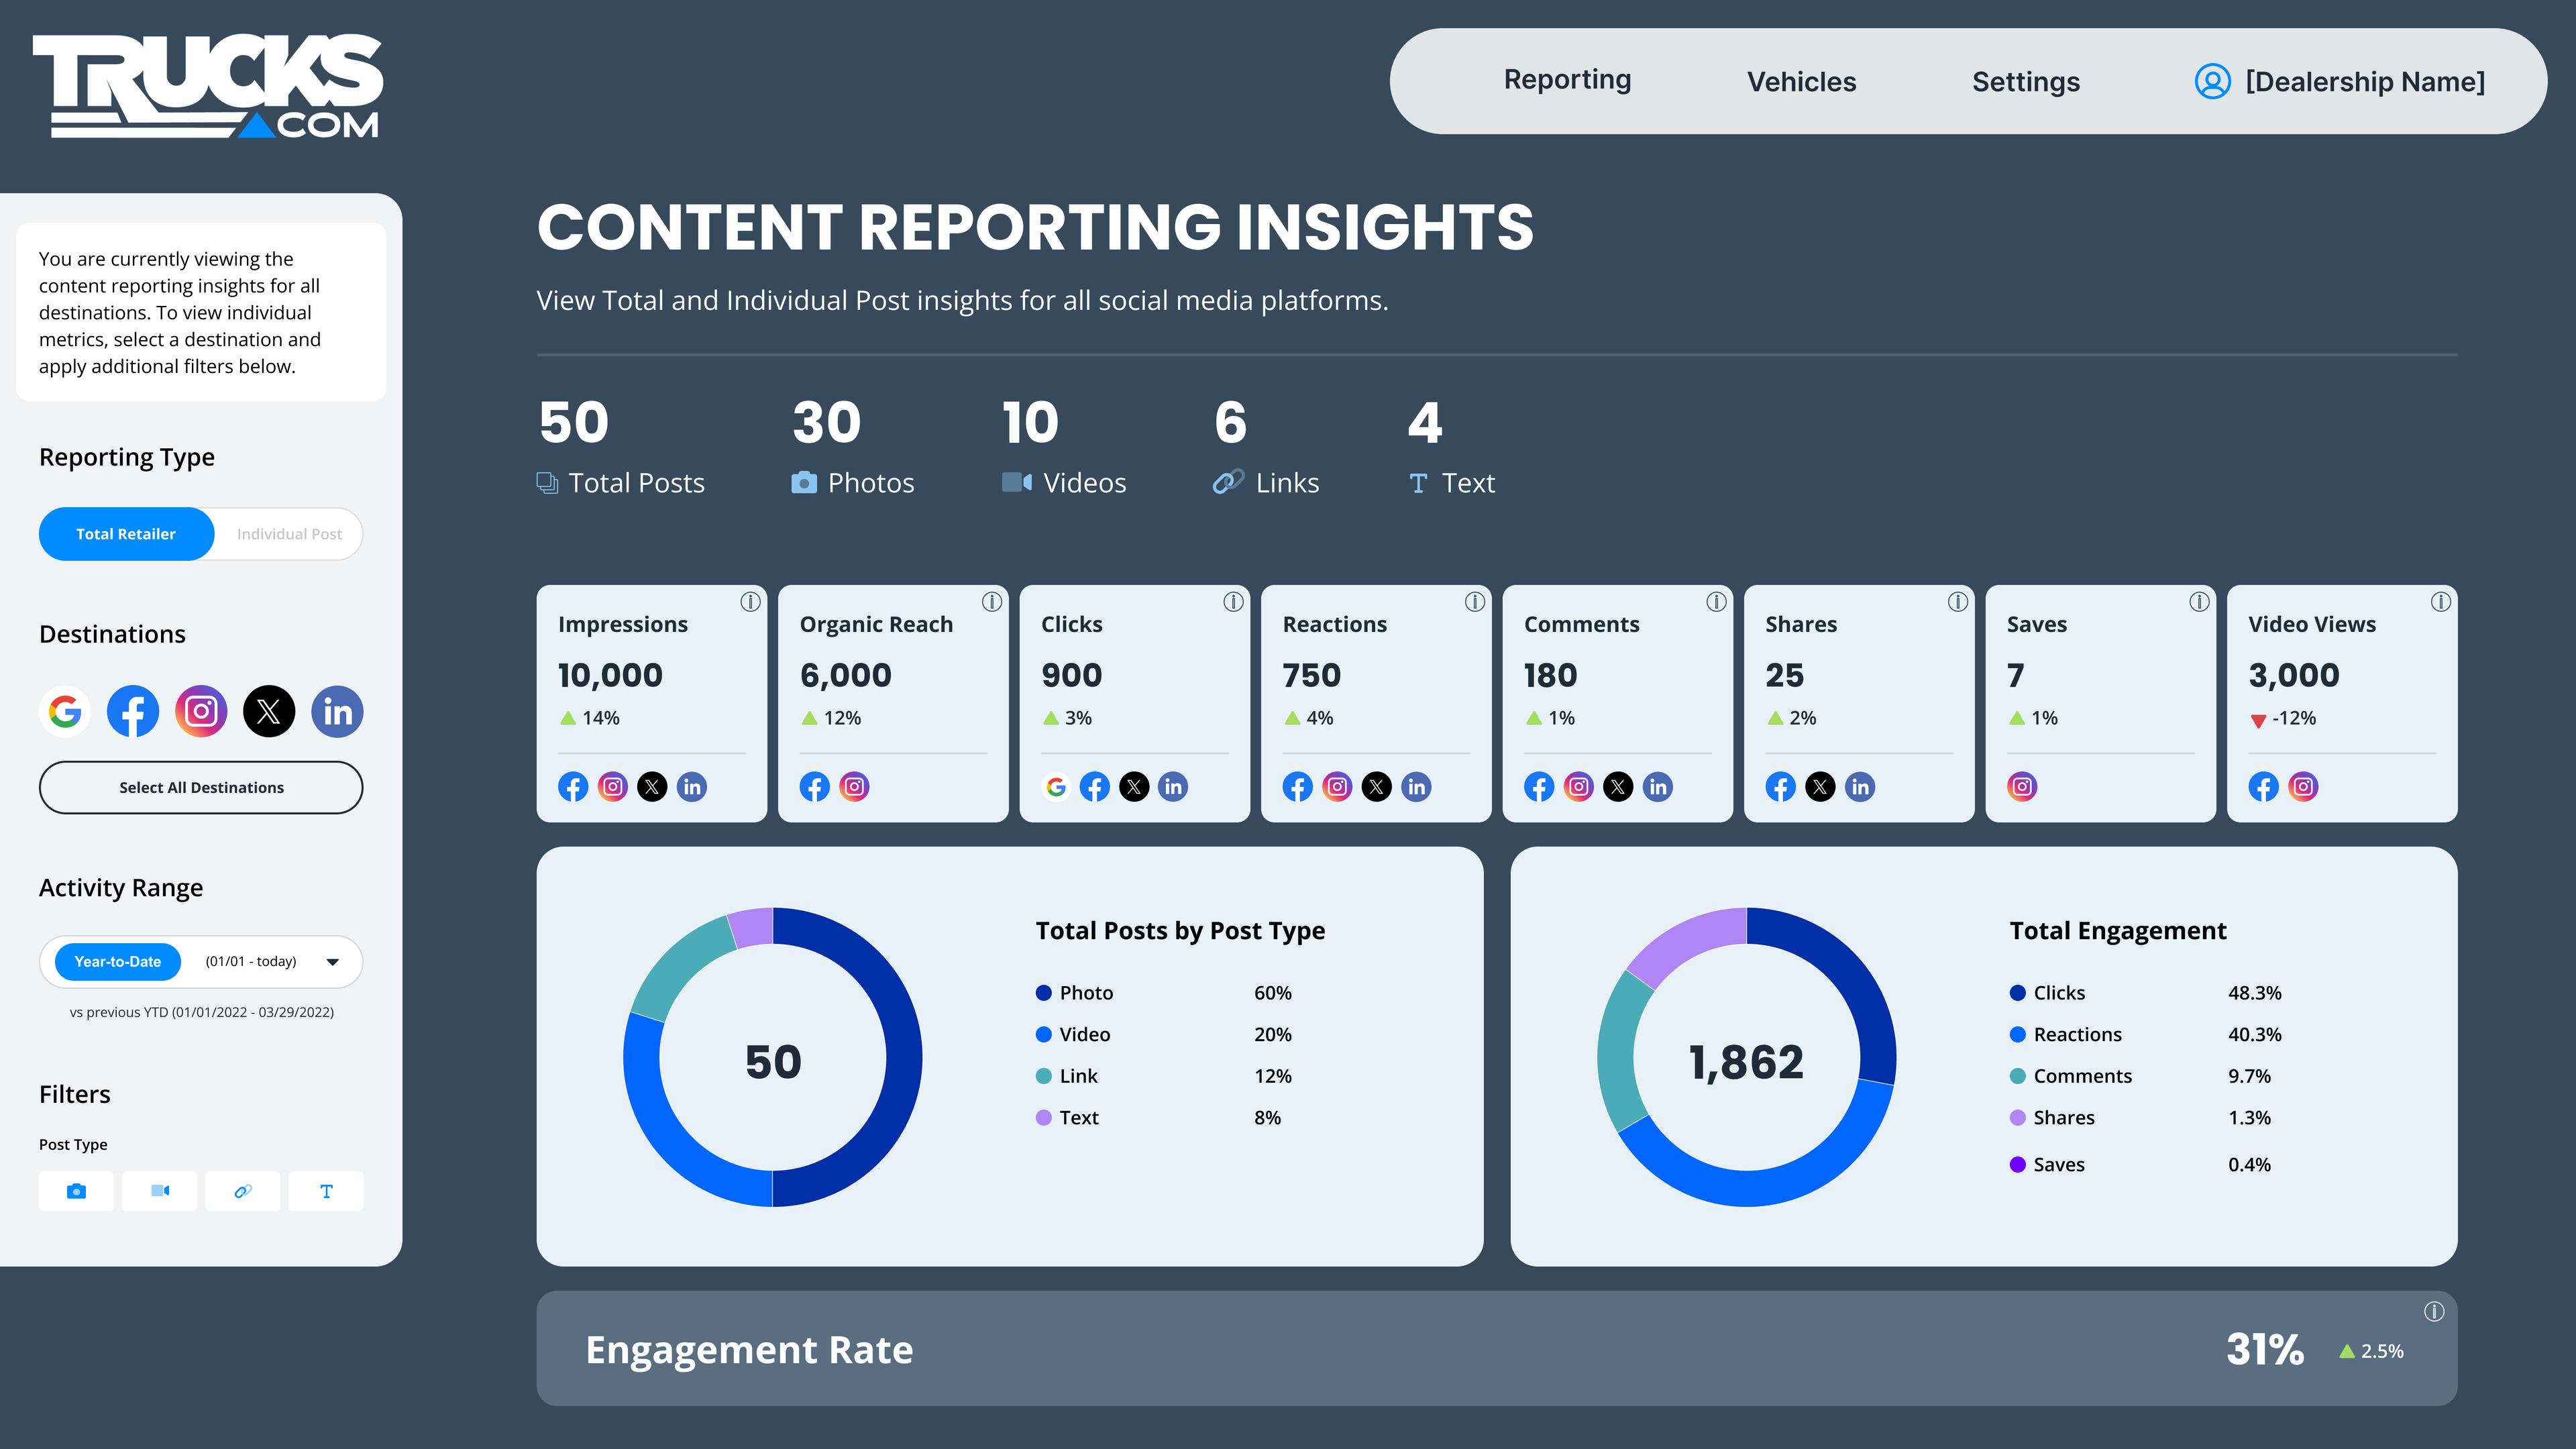Viewport: 2576px width, 1449px height.
Task: Click Google icon in Clicks card
Action: pos(1056,787)
